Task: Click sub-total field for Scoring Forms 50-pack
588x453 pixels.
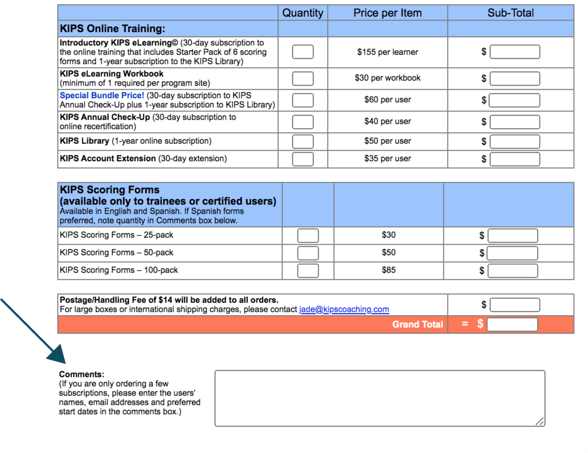Action: tap(512, 253)
